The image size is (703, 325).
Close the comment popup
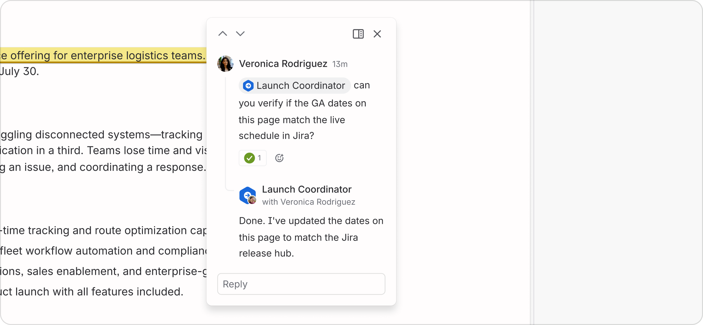click(x=377, y=34)
